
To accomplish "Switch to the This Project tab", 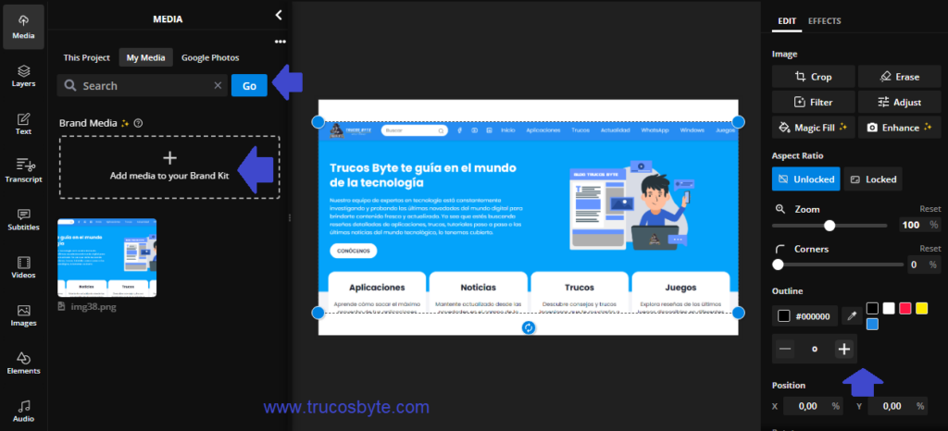I will click(86, 57).
